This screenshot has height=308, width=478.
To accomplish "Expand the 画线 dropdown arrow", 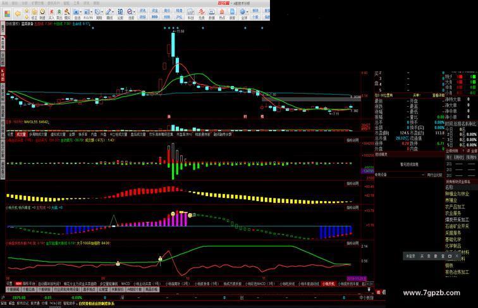I will click(x=113, y=12).
